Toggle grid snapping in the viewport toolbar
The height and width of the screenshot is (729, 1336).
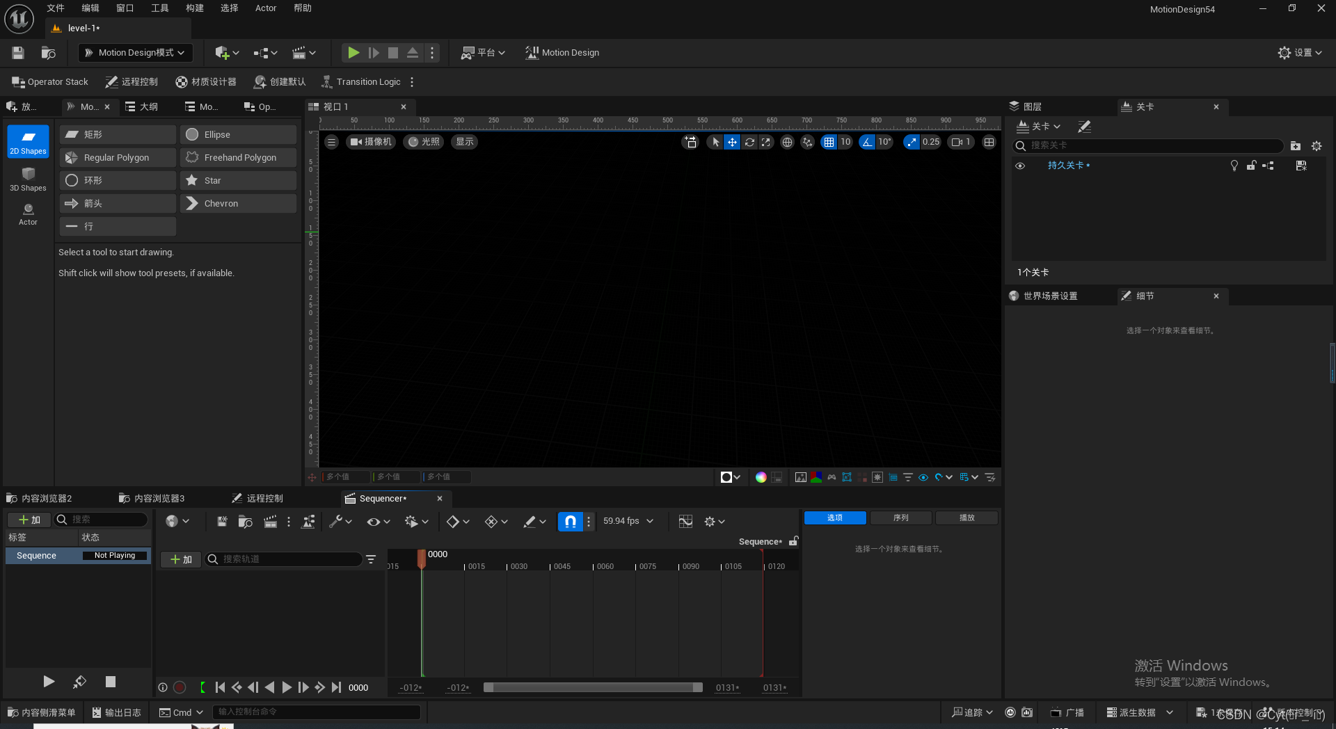(828, 142)
